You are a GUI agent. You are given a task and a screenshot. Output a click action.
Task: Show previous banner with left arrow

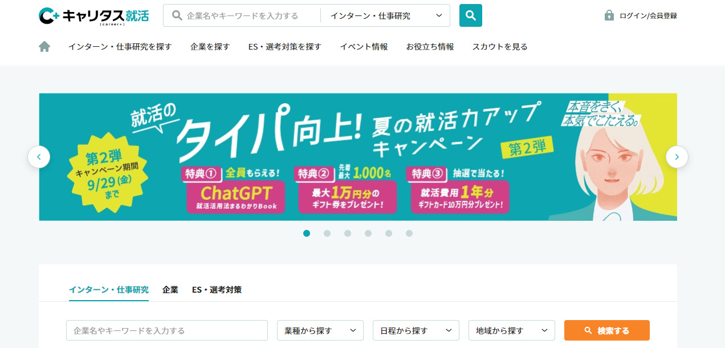[39, 157]
